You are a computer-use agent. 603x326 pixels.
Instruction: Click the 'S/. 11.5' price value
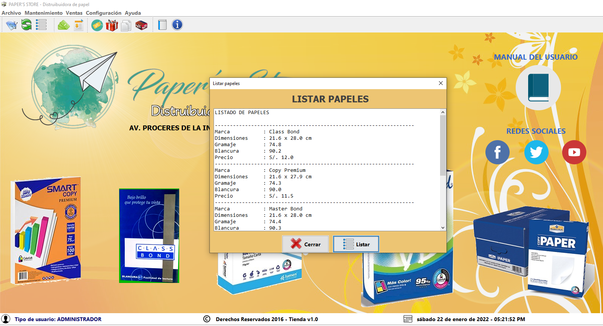[x=281, y=196]
